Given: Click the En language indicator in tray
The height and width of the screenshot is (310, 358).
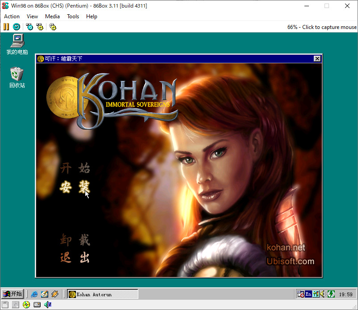Looking at the screenshot, I should click(x=308, y=294).
